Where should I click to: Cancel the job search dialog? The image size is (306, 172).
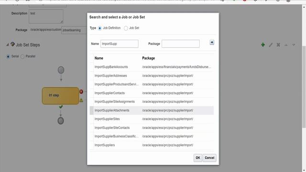coord(209,158)
